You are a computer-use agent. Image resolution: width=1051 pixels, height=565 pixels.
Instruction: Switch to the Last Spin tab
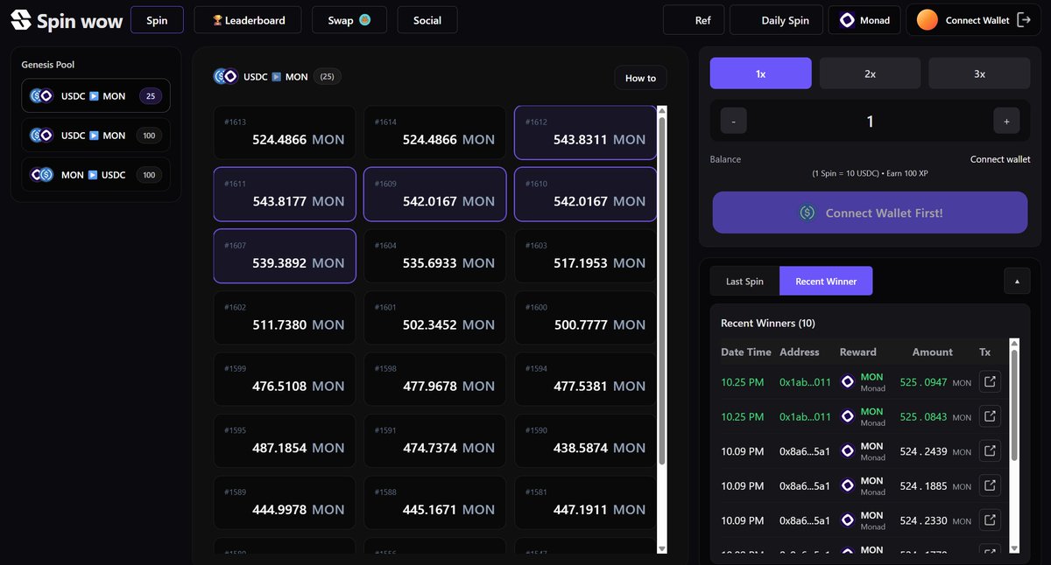click(x=744, y=281)
